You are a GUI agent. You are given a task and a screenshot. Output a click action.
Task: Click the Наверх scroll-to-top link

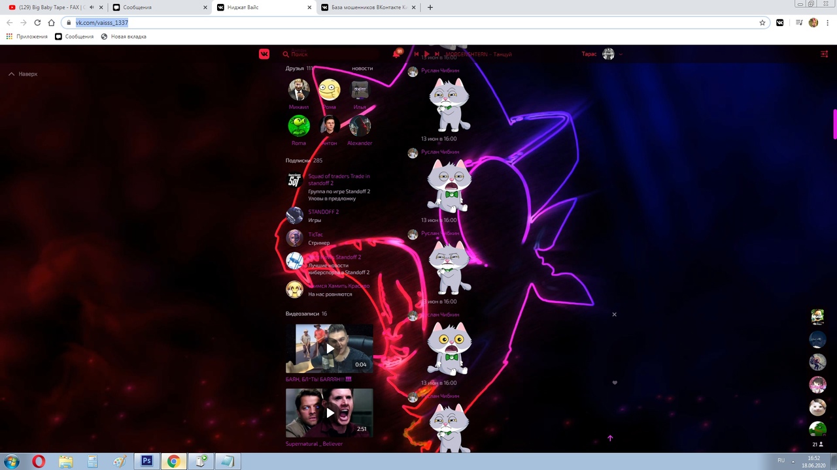coord(24,74)
